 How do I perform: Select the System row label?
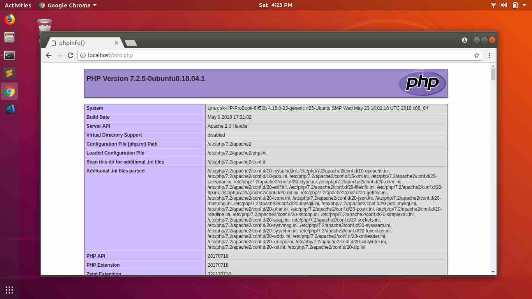95,108
